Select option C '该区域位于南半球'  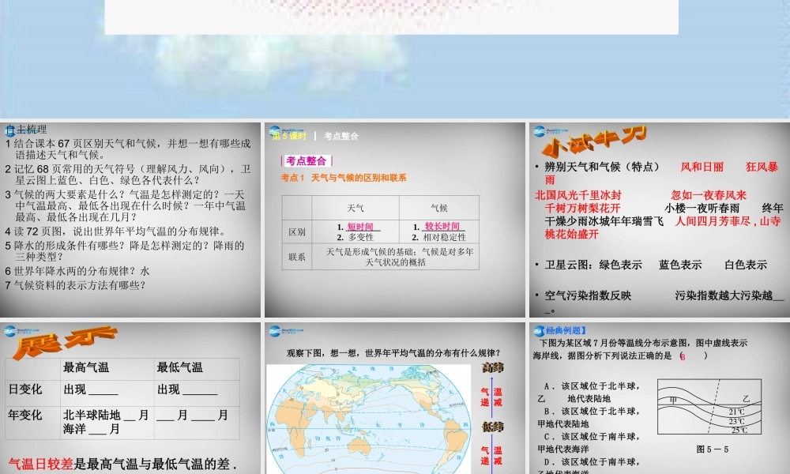tap(590, 442)
